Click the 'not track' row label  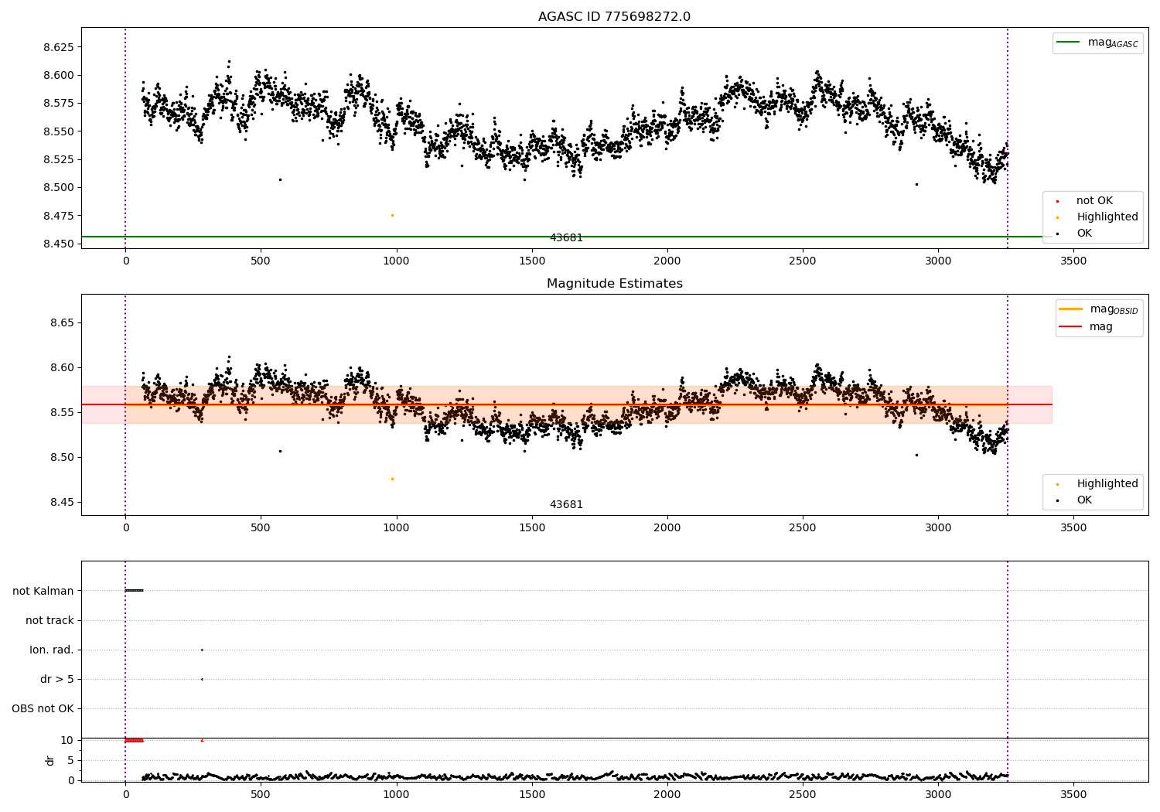(49, 620)
